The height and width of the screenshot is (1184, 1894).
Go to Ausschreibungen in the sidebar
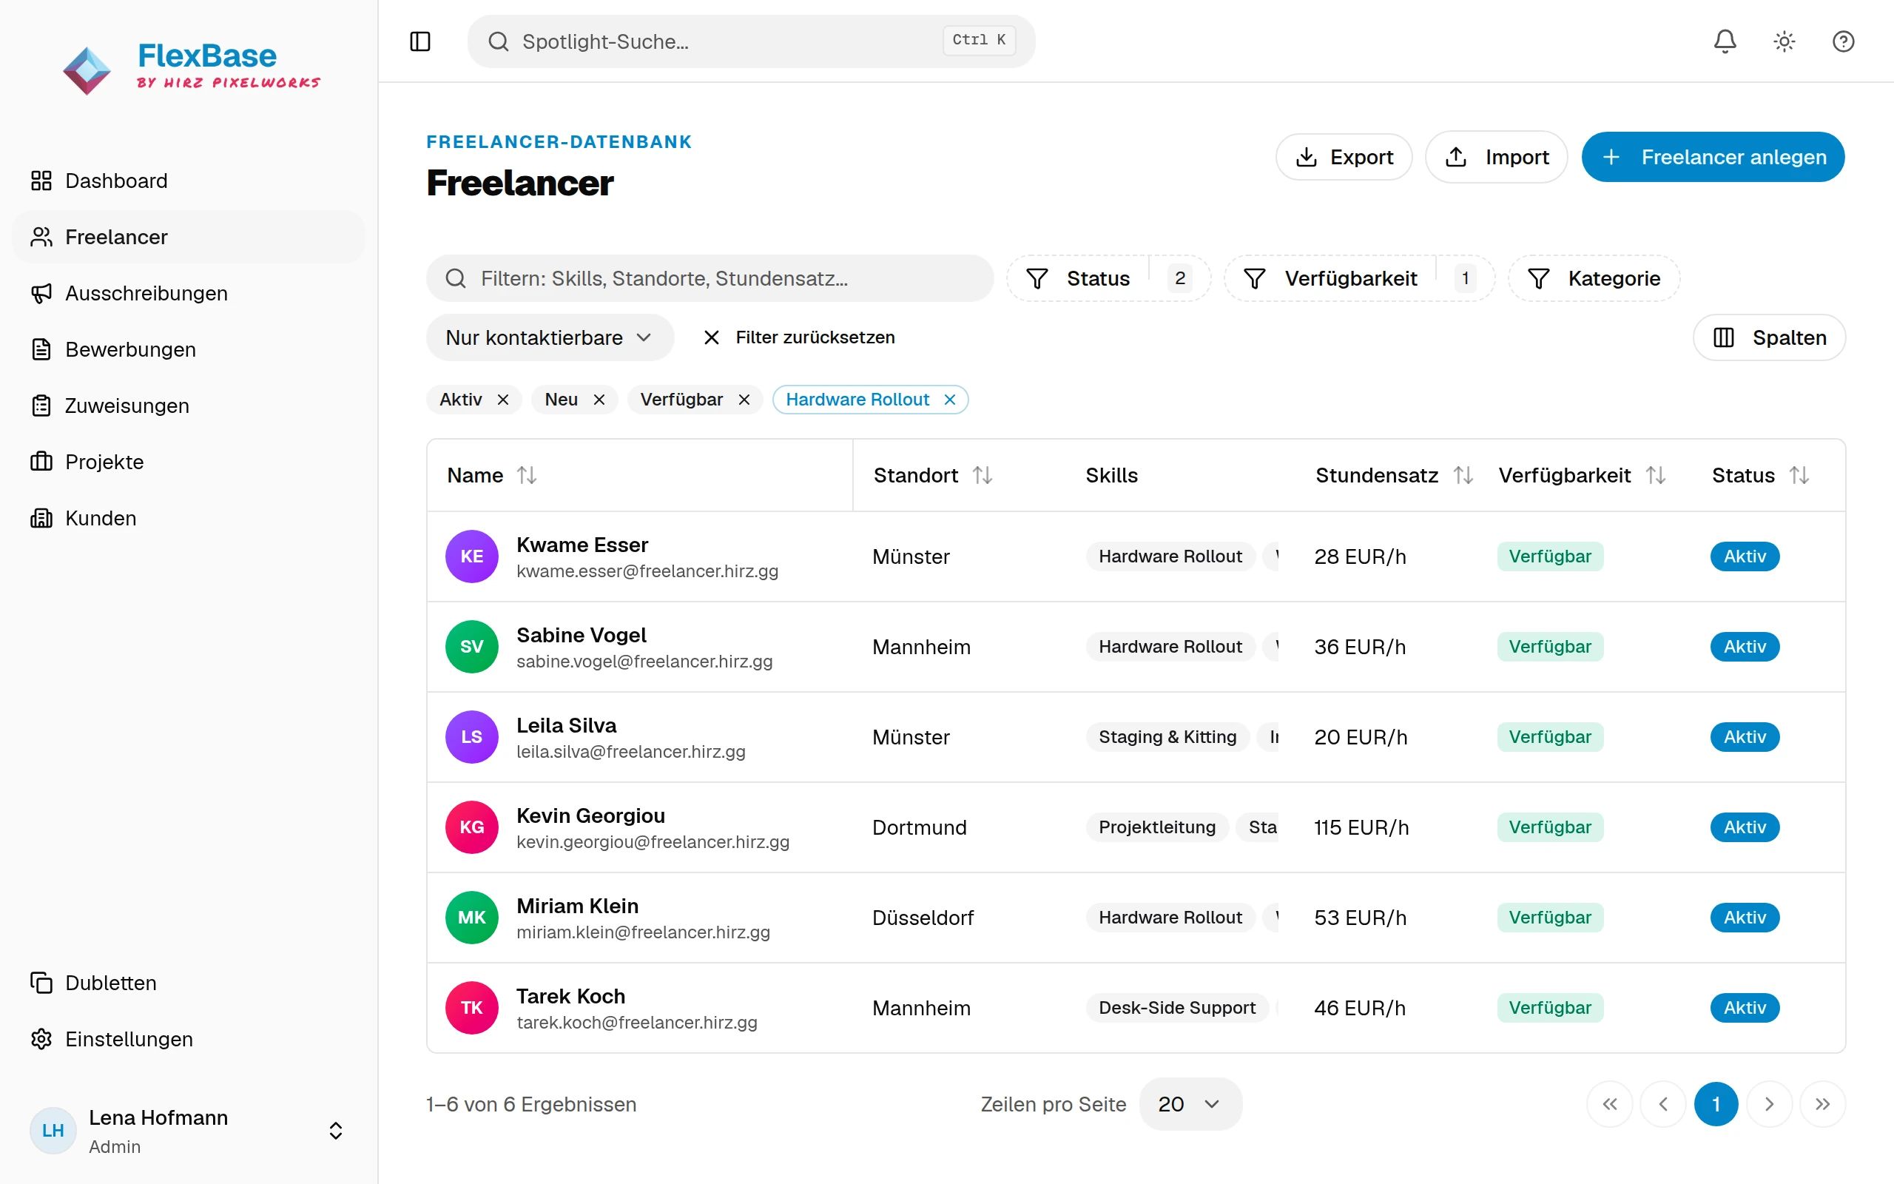pyautogui.click(x=189, y=294)
